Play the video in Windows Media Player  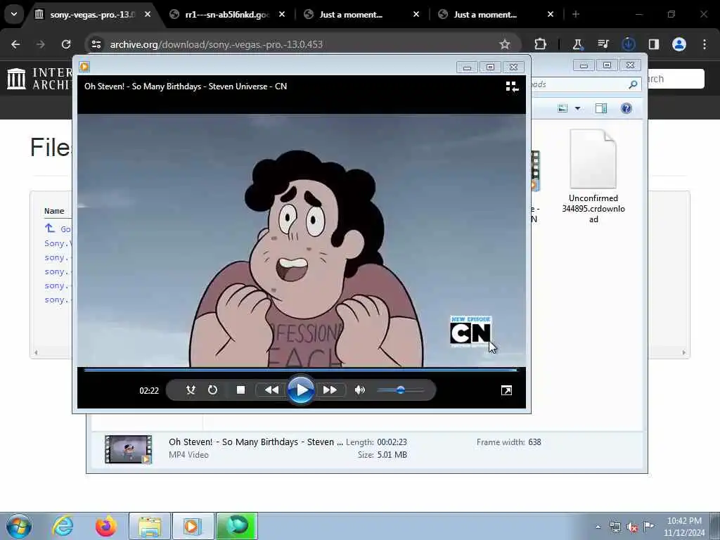(x=301, y=390)
